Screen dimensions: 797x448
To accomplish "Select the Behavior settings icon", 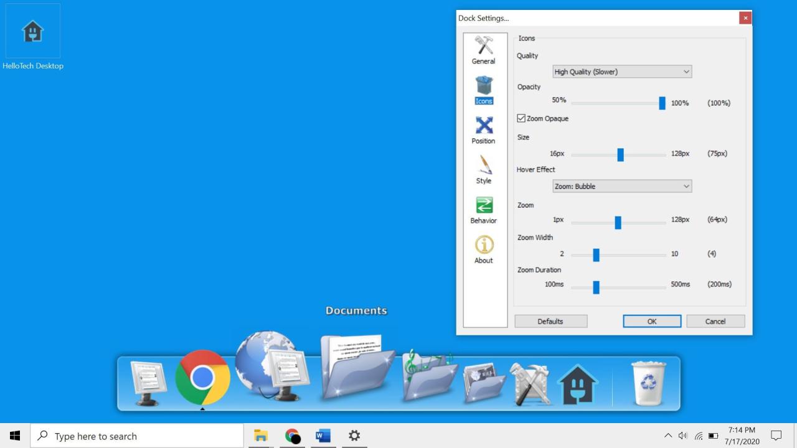I will (x=483, y=209).
